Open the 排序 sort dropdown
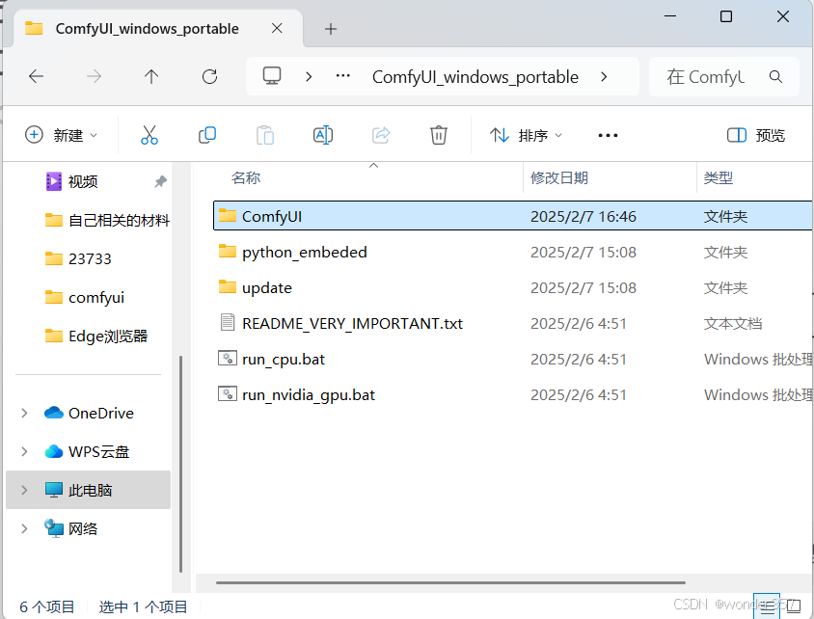The height and width of the screenshot is (619, 814). coord(526,135)
